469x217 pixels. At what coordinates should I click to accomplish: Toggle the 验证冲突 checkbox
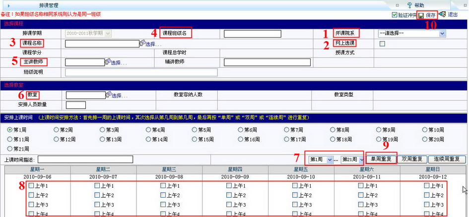pos(395,15)
